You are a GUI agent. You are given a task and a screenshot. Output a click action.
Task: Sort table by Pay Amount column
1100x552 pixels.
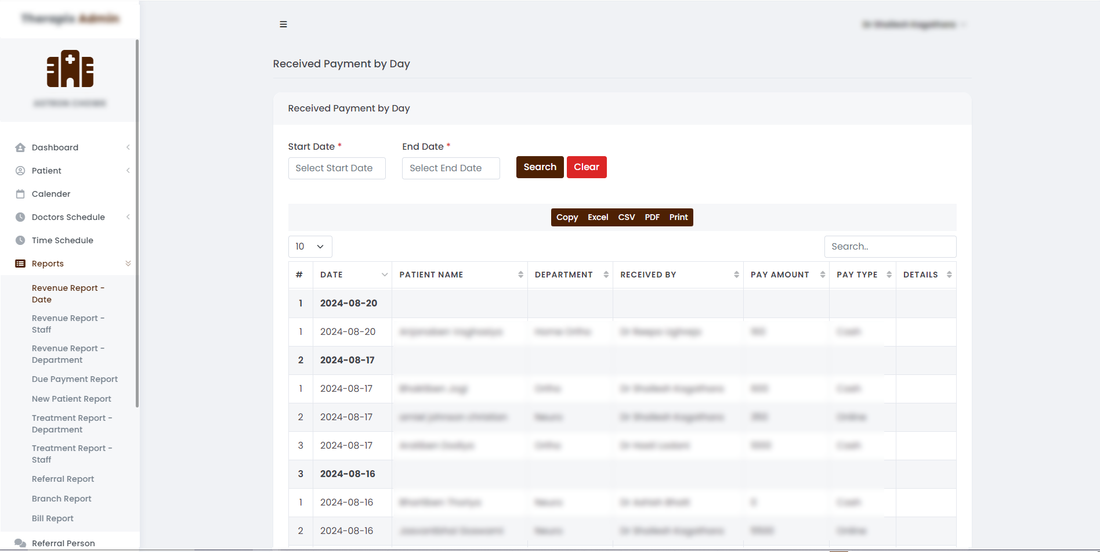pyautogui.click(x=822, y=275)
